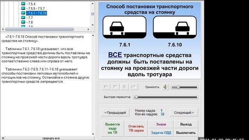Click the small icon left of свернуть все
The width and height of the screenshot is (249, 140).
[3, 138]
